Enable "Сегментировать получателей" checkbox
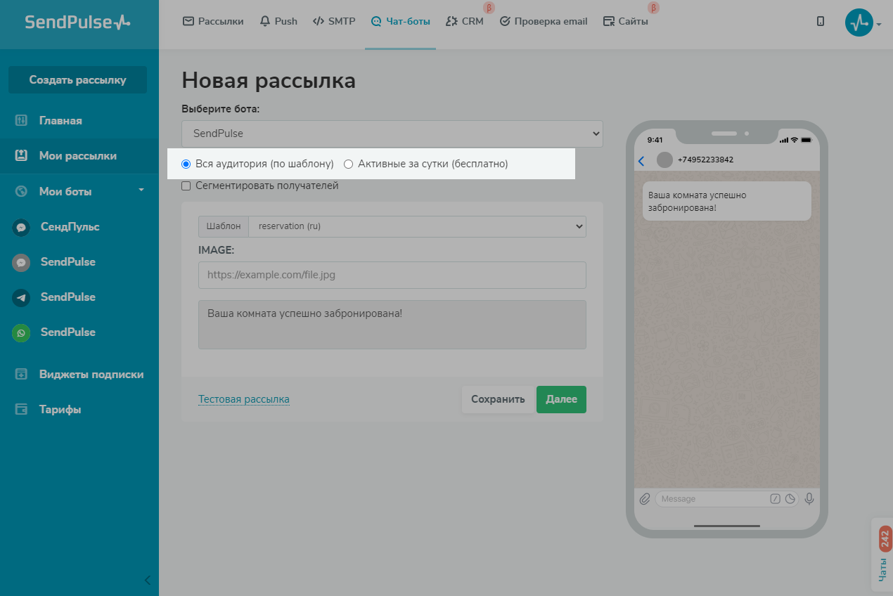The width and height of the screenshot is (893, 596). tap(186, 186)
